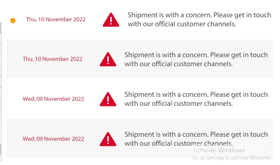Viewport: 280px width, 165px height.
Task: Select the second Thu, 10 November 2022 date
Action: point(52,59)
